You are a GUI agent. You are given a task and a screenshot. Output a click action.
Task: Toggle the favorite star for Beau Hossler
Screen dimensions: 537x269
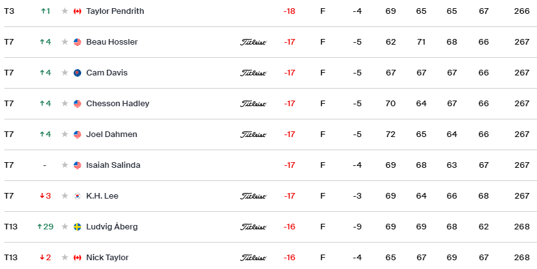(x=64, y=42)
